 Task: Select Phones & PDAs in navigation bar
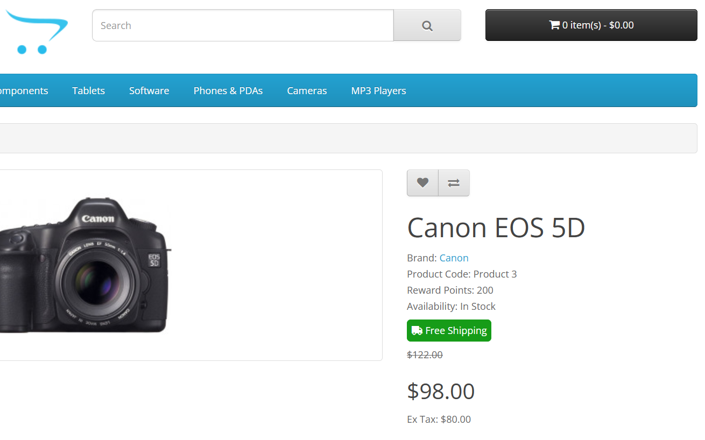[x=228, y=90]
